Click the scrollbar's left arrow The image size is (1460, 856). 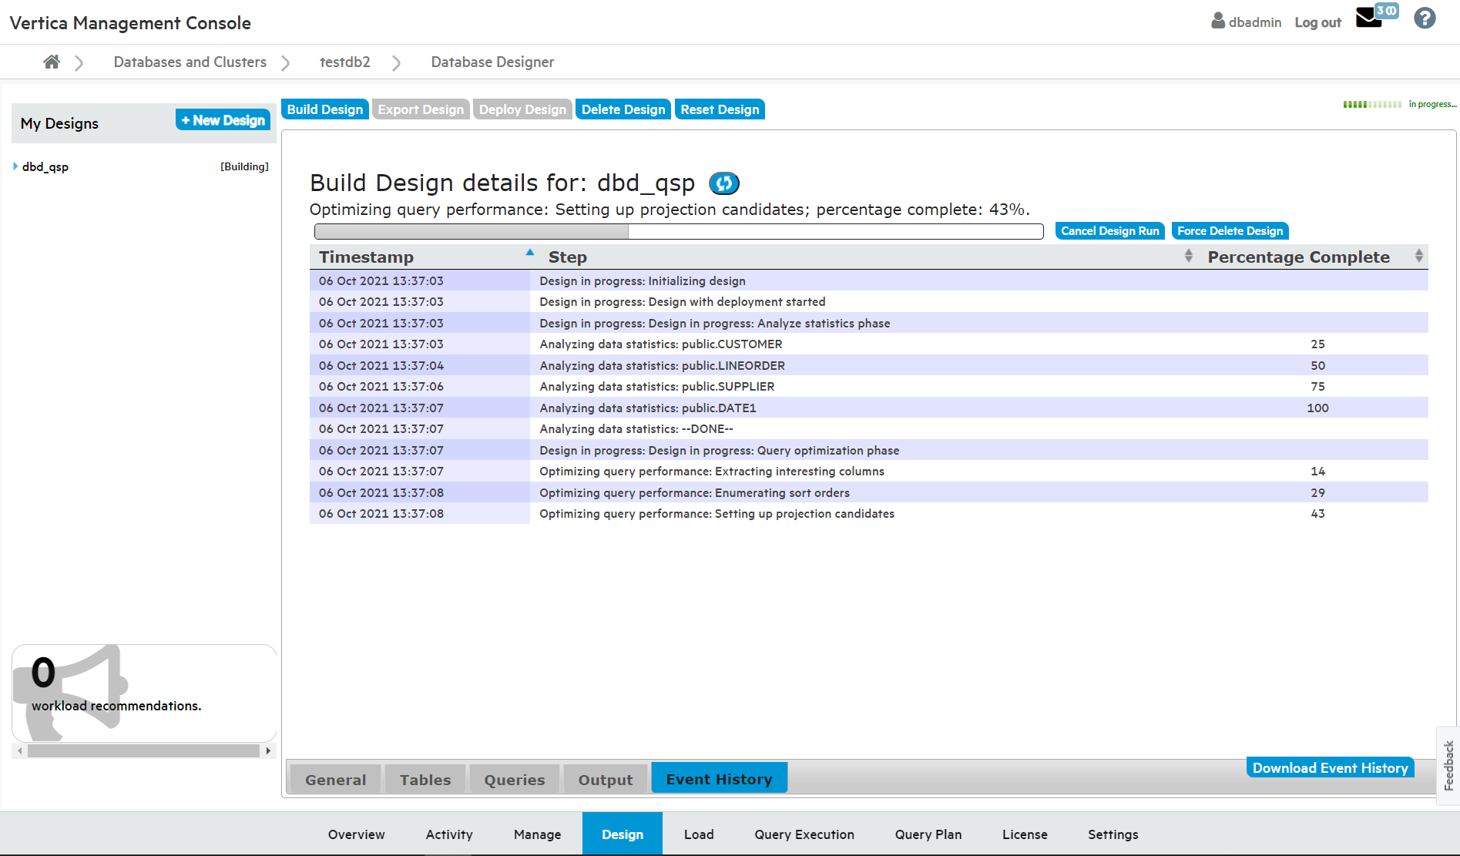(20, 750)
